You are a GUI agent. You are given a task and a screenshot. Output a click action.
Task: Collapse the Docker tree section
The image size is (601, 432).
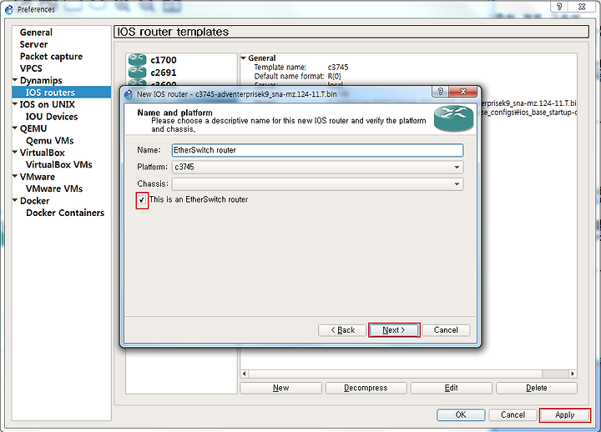[15, 200]
